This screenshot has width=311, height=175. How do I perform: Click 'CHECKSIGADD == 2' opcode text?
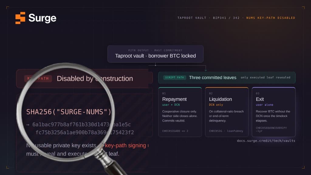click(x=175, y=131)
